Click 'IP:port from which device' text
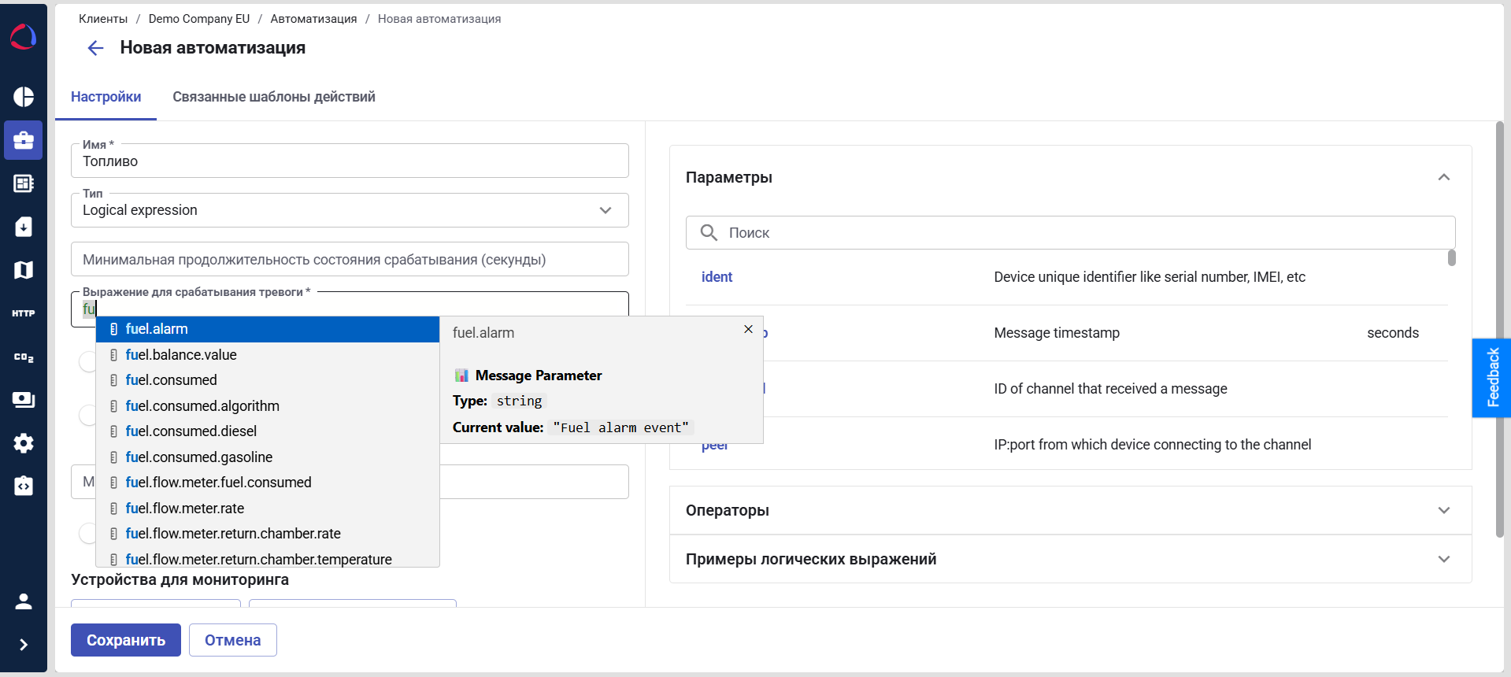The width and height of the screenshot is (1511, 677). click(1153, 445)
